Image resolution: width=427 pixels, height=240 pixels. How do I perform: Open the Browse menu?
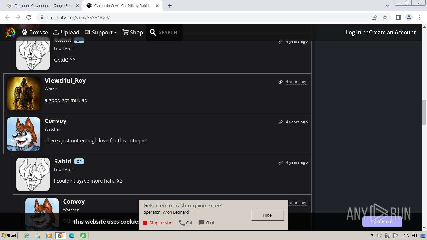(x=35, y=32)
